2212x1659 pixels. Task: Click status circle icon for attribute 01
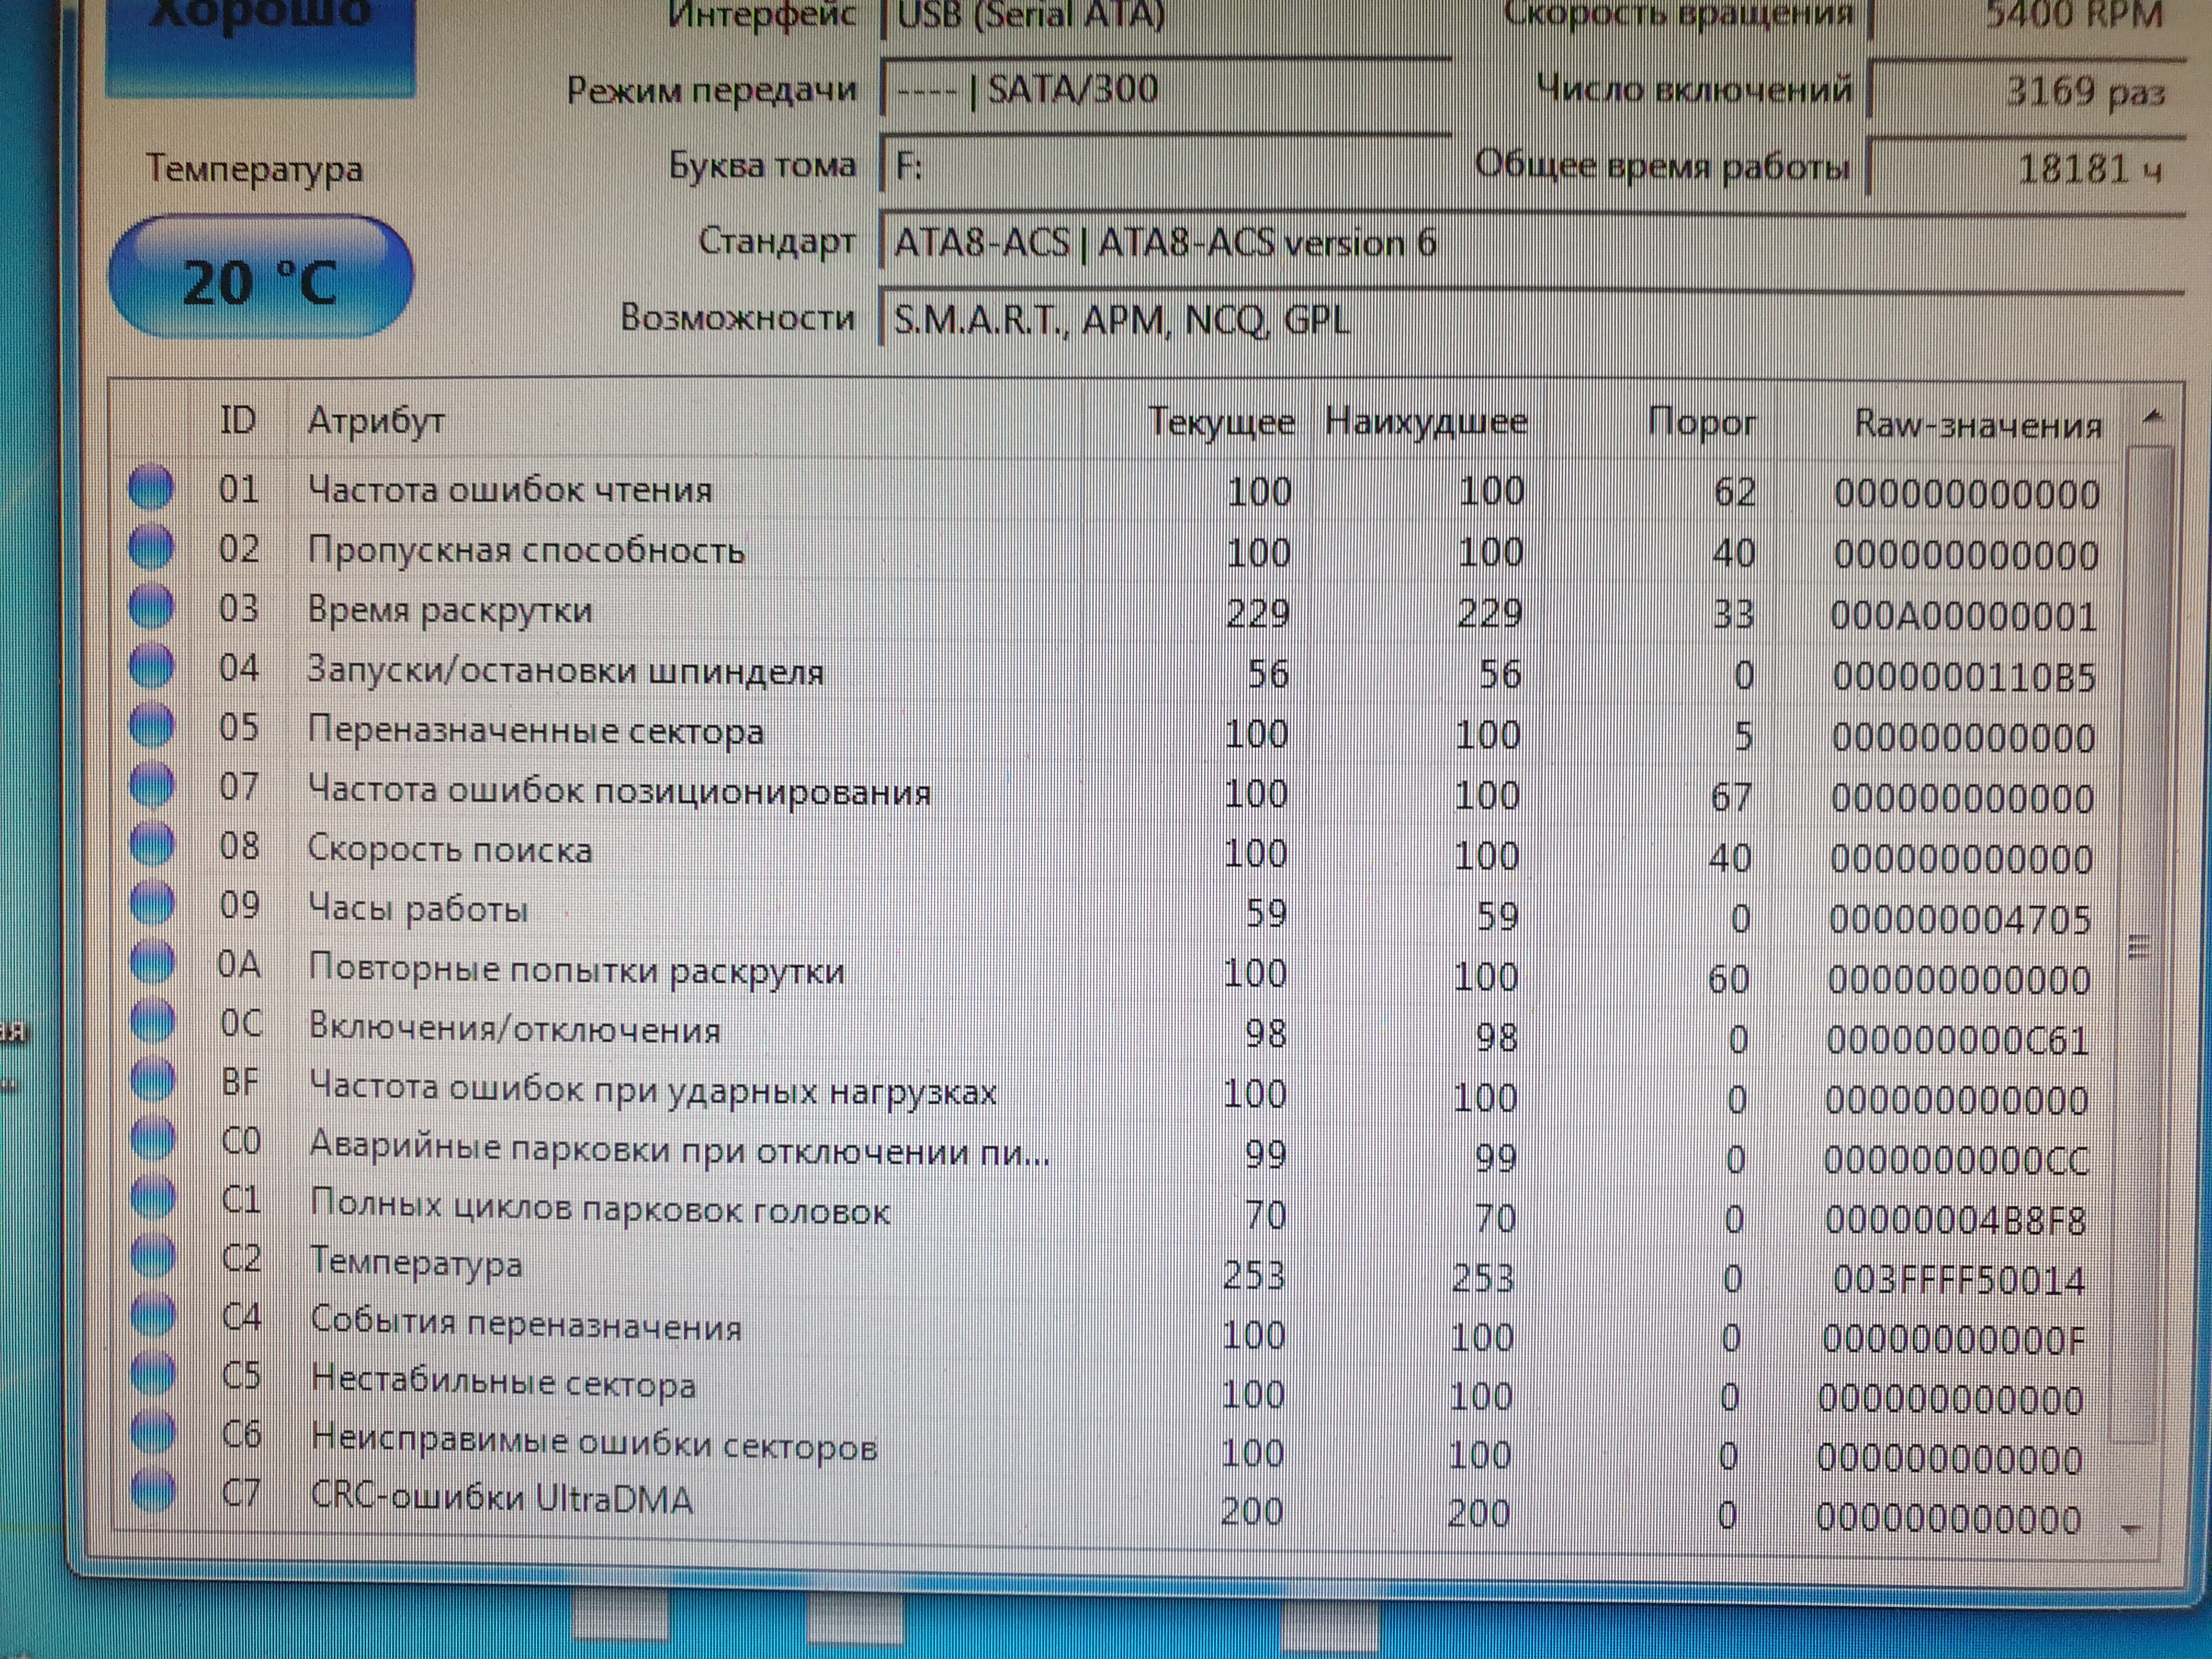tap(151, 488)
